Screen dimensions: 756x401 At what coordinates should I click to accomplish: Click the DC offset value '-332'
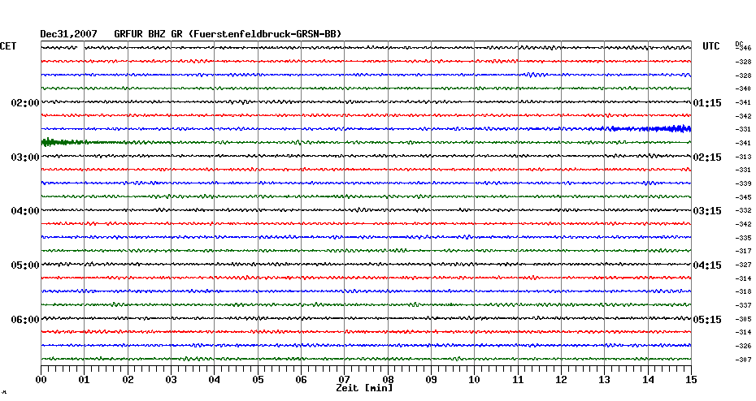pos(743,211)
